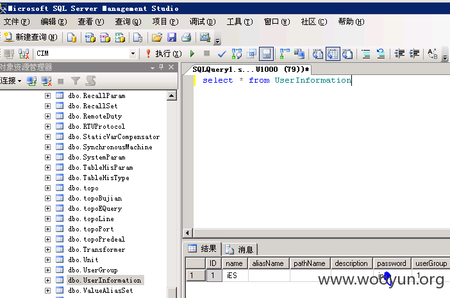Click the Parse checkmark icon
The height and width of the screenshot is (298, 450).
point(222,54)
